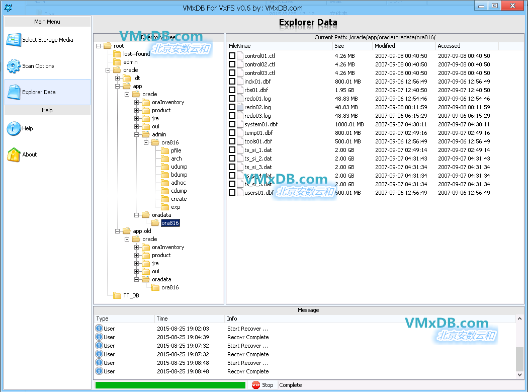Tick the ts_si_3.dat checkbox
The width and height of the screenshot is (528, 392).
pyautogui.click(x=232, y=167)
